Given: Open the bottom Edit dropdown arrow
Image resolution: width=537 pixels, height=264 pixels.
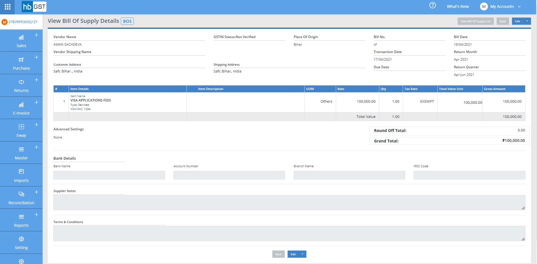Looking at the screenshot, I should coord(303,254).
